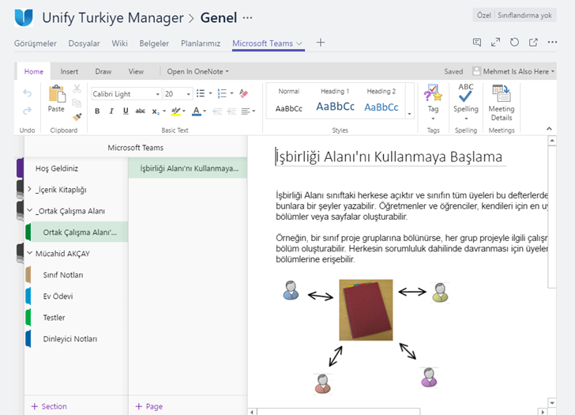
Task: Open the Wiki channel tab
Action: pyautogui.click(x=119, y=43)
